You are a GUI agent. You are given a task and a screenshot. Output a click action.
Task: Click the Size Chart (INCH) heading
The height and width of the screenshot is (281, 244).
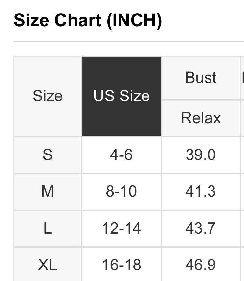pos(88,21)
